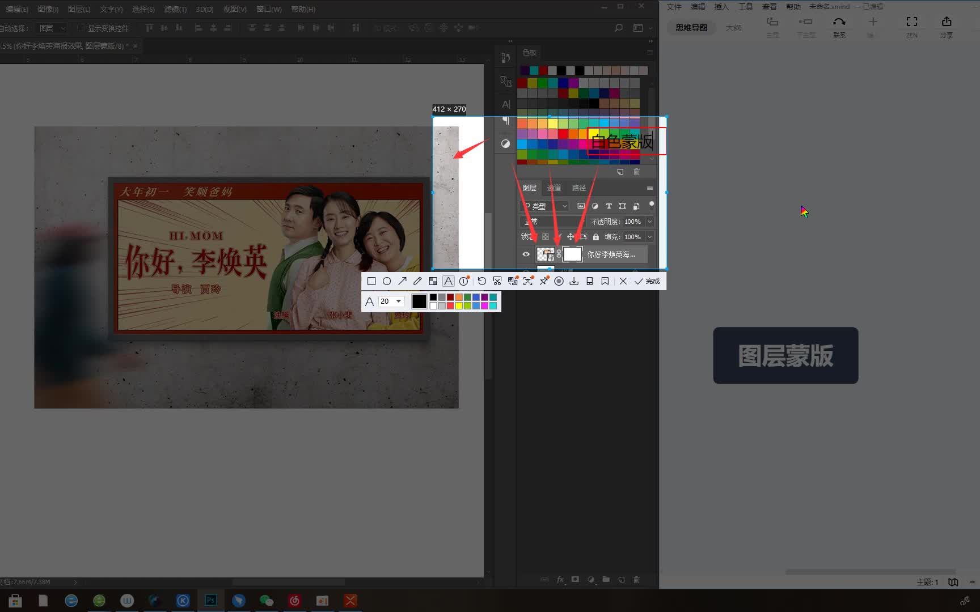This screenshot has width=980, height=612.
Task: Click the Photoshop search magnifier icon
Action: (x=619, y=28)
